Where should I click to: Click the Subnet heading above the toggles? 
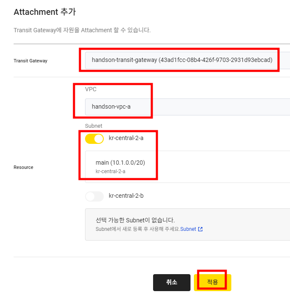(x=94, y=126)
